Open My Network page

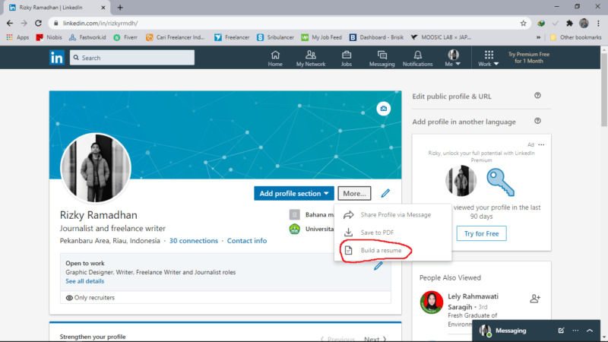311,59
